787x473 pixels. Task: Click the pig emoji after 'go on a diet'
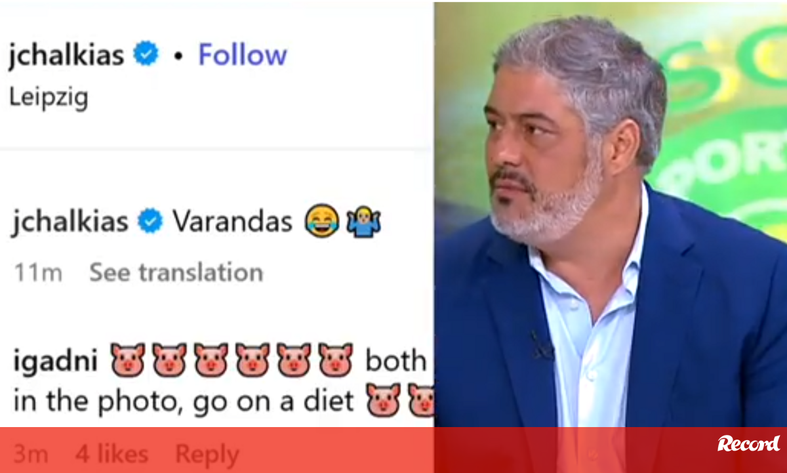click(384, 400)
